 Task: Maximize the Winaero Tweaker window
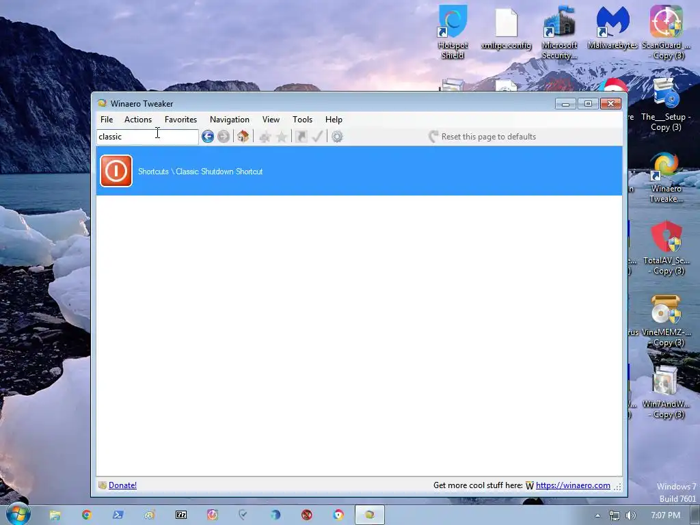click(588, 104)
